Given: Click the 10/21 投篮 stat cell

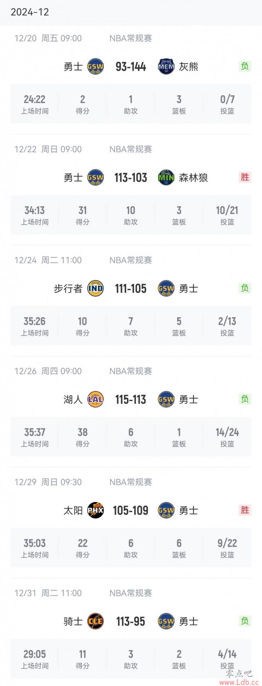Looking at the screenshot, I should click(227, 215).
